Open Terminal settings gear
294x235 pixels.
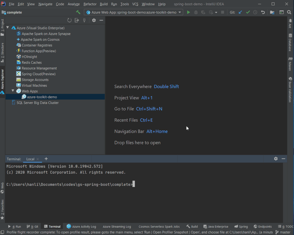pos(276,159)
